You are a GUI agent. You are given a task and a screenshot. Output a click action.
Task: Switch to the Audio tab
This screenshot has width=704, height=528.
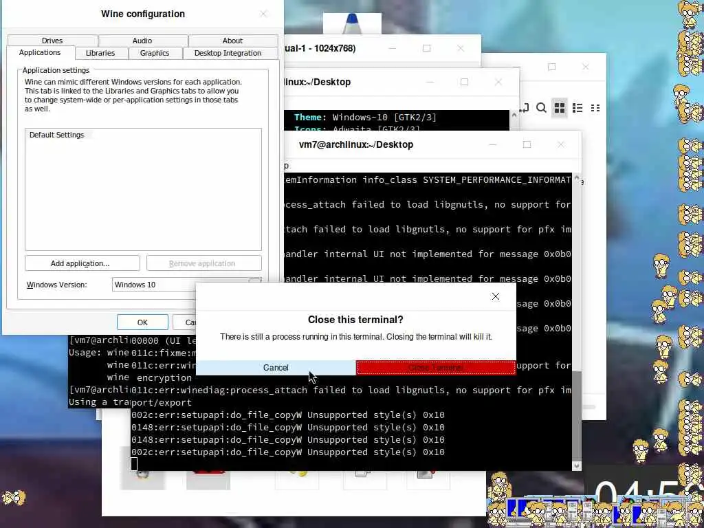[x=142, y=41]
